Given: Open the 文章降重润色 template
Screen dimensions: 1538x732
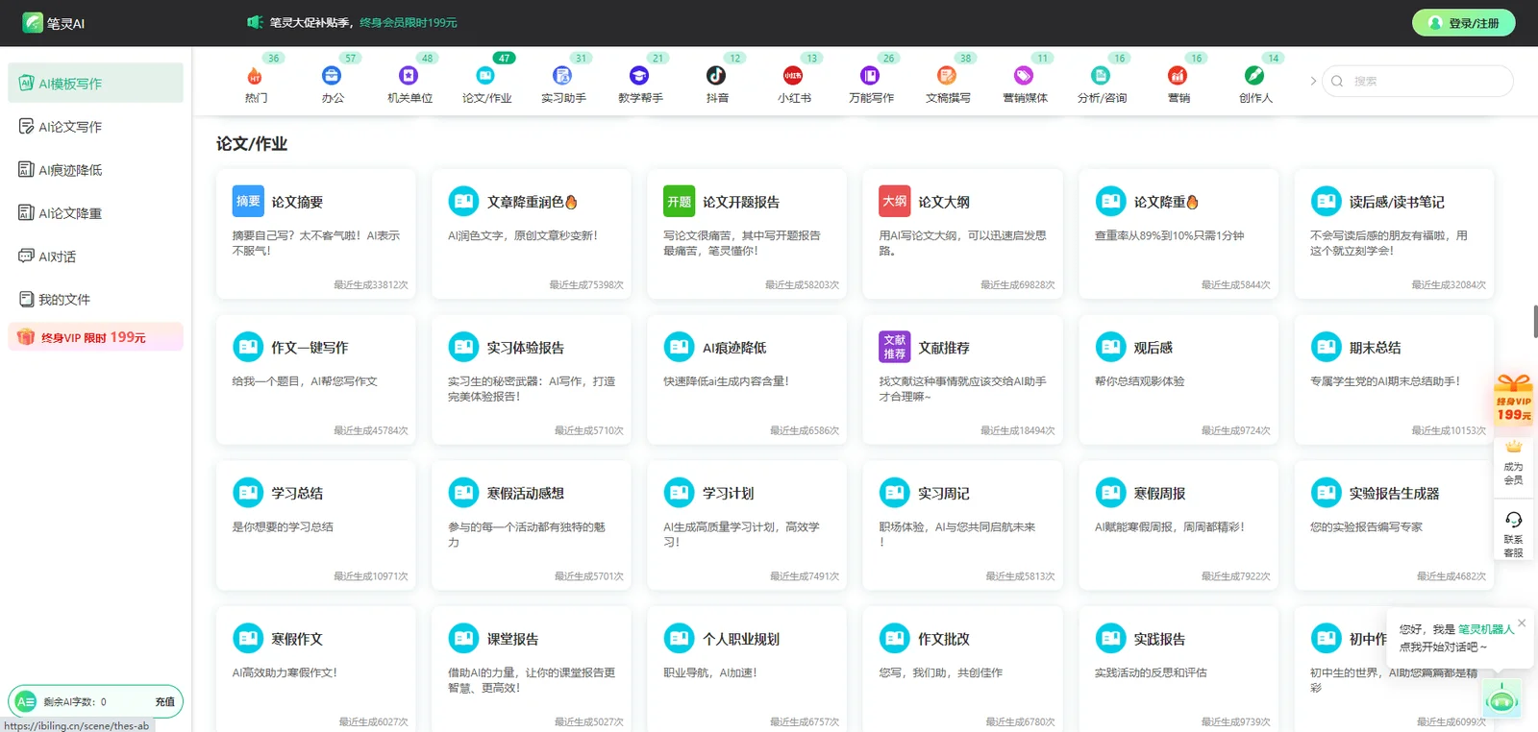Looking at the screenshot, I should (532, 233).
